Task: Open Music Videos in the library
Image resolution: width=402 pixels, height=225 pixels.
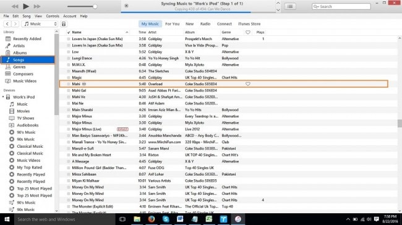Action: pyautogui.click(x=25, y=81)
